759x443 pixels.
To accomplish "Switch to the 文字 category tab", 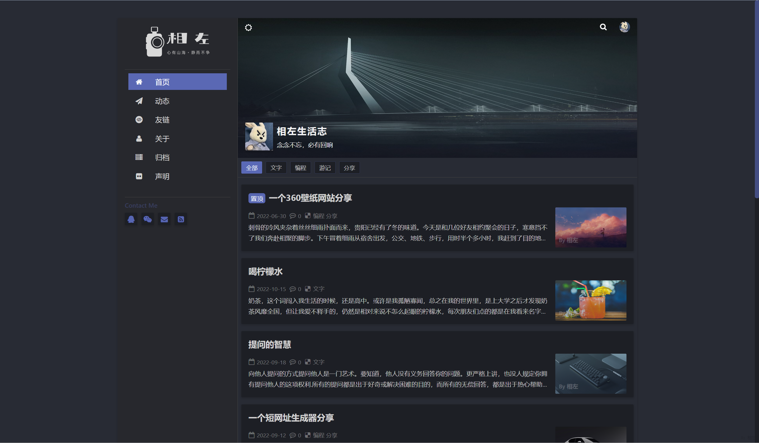I will point(276,168).
